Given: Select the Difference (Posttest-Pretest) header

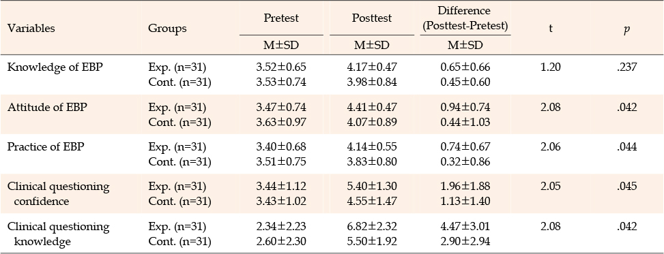Looking at the screenshot, I should [x=465, y=18].
